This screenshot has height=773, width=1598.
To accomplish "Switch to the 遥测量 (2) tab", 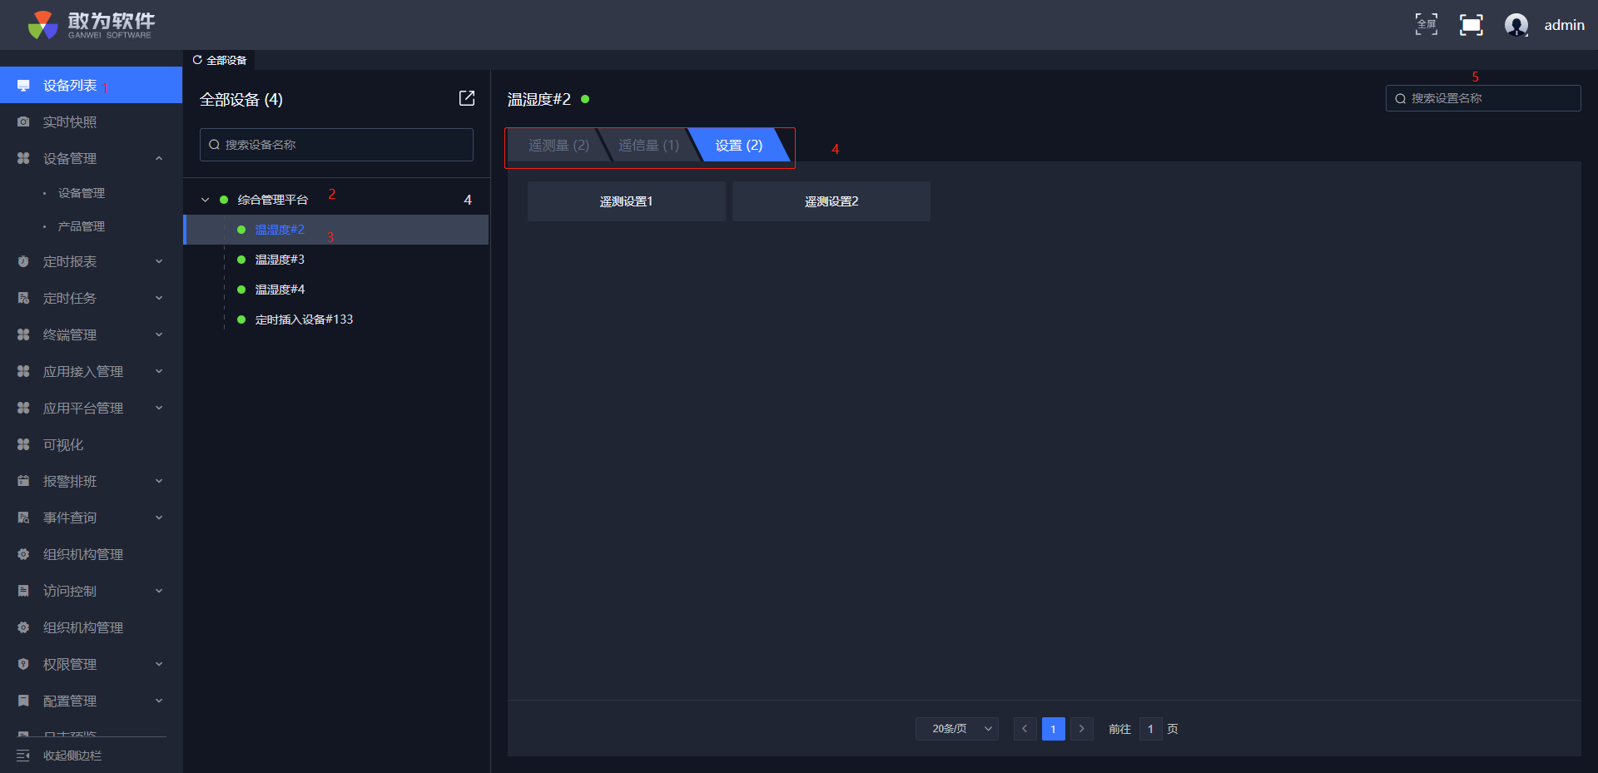I will point(558,146).
